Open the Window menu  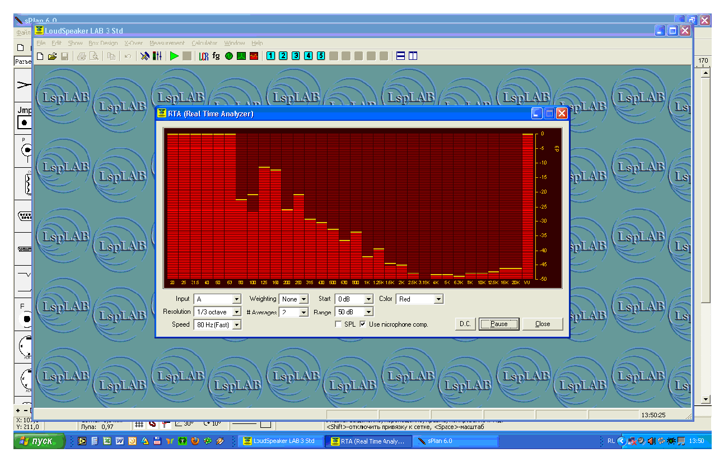235,43
